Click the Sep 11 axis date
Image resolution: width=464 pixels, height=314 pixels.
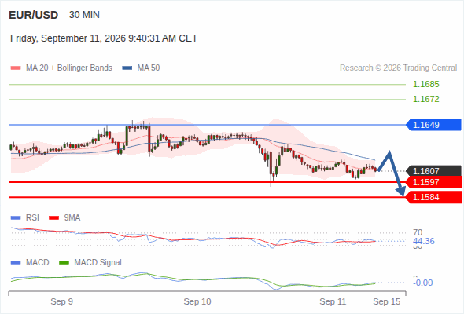coord(333,301)
